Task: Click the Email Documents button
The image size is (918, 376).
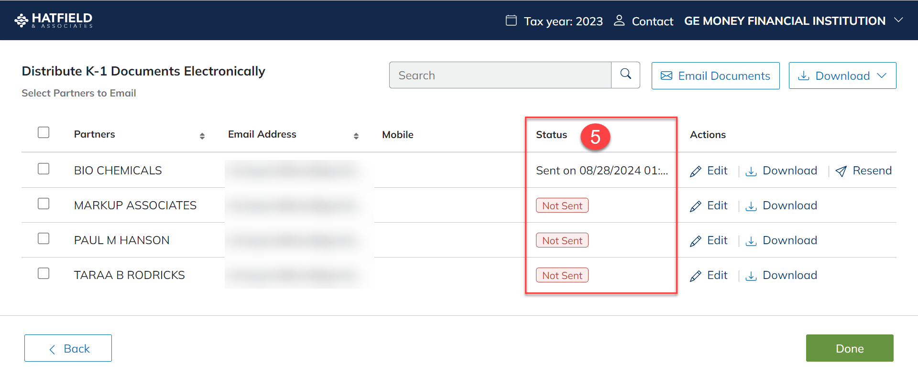Action: pyautogui.click(x=715, y=75)
